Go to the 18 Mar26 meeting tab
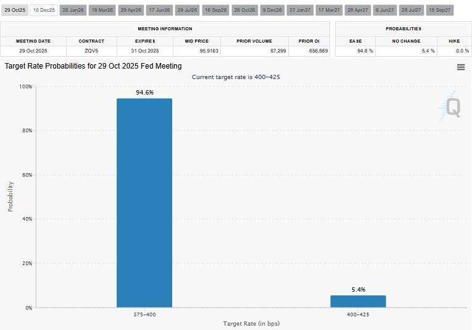Image resolution: width=472 pixels, height=330 pixels. tap(102, 10)
